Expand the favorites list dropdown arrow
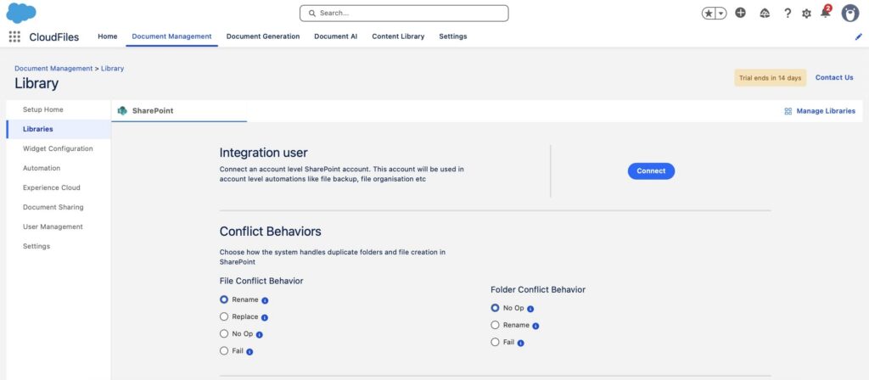The width and height of the screenshot is (869, 380). point(721,14)
